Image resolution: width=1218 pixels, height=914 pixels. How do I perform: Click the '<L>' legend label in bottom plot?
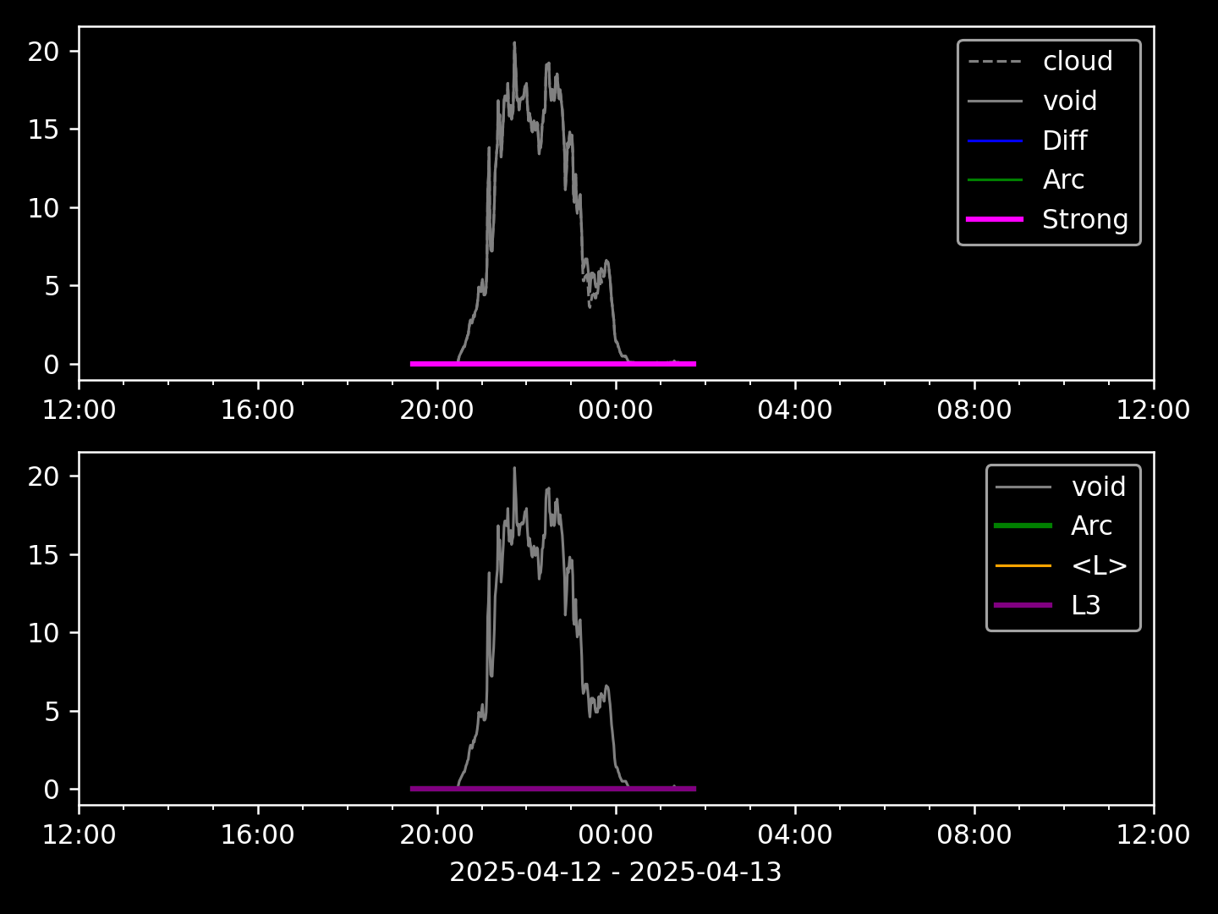pos(1099,565)
